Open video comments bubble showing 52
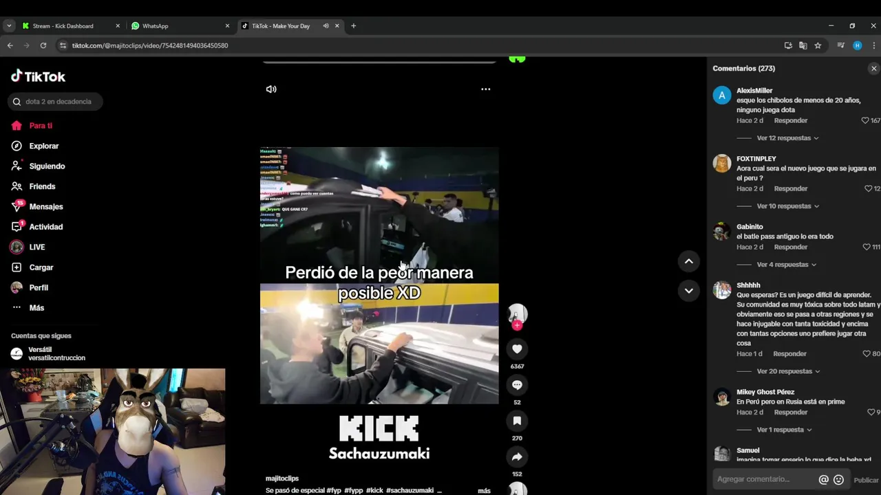This screenshot has width=881, height=495. [x=517, y=385]
